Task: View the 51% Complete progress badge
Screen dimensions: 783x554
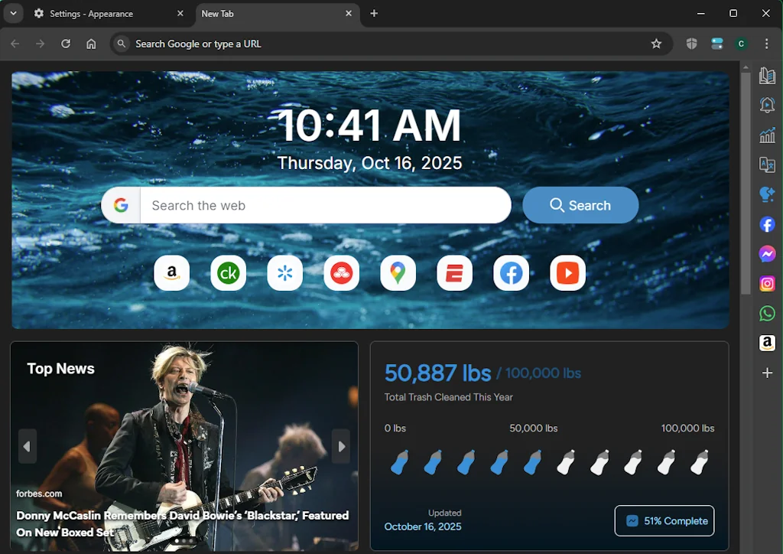Action: 664,520
